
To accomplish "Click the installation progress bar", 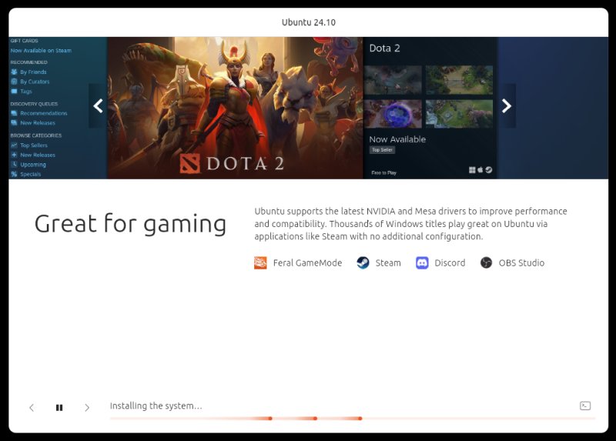I will click(353, 419).
